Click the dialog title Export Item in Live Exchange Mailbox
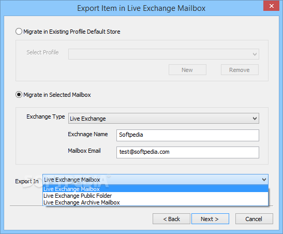The image size is (283, 234). [141, 8]
